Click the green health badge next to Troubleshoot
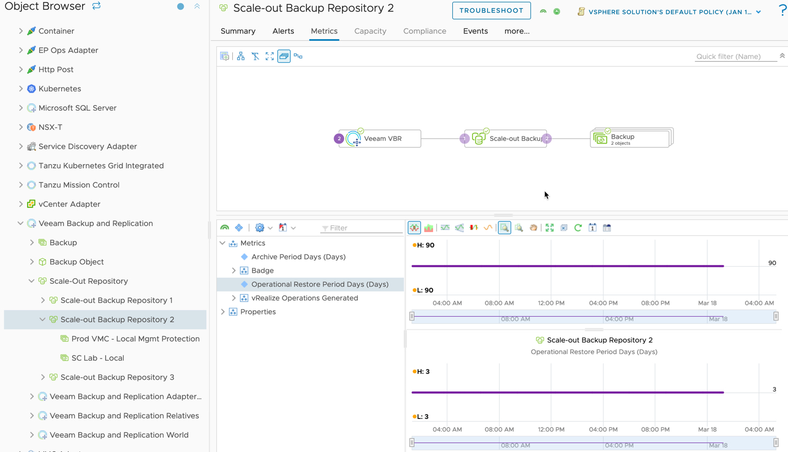This screenshot has height=452, width=788. (543, 12)
